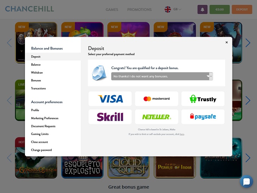Click the notification bell icon
This screenshot has height=193, width=257.
click(203, 9)
